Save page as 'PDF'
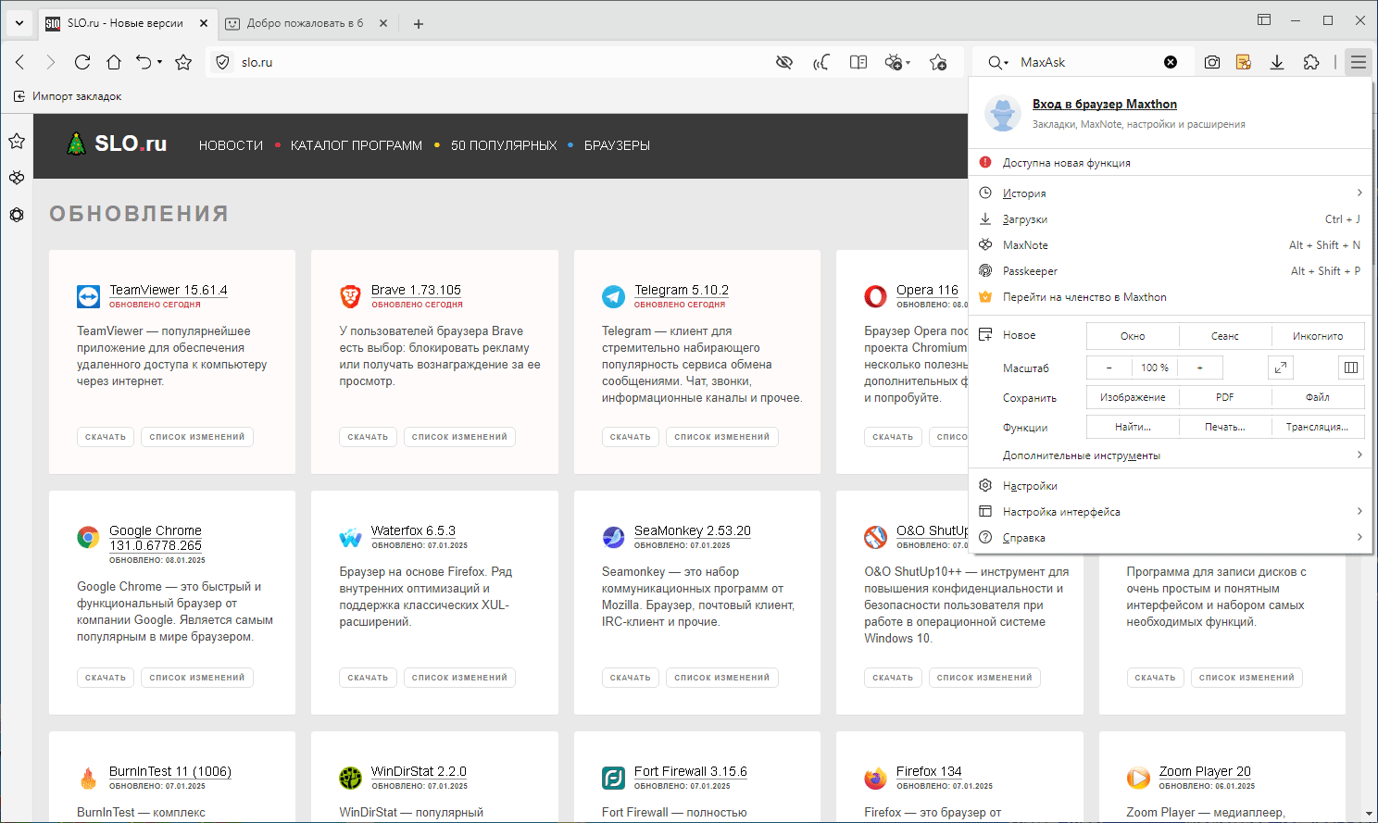The height and width of the screenshot is (823, 1378). (1225, 397)
